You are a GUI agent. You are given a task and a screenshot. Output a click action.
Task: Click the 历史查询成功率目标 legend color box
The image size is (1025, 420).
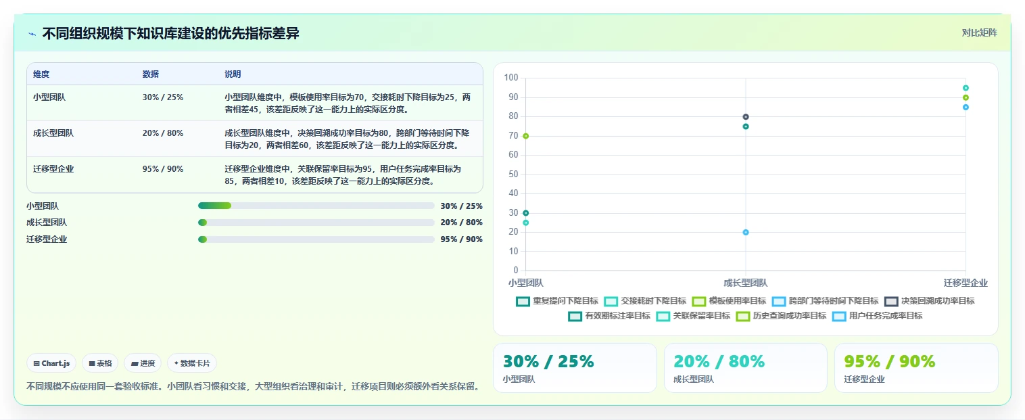[x=743, y=316]
